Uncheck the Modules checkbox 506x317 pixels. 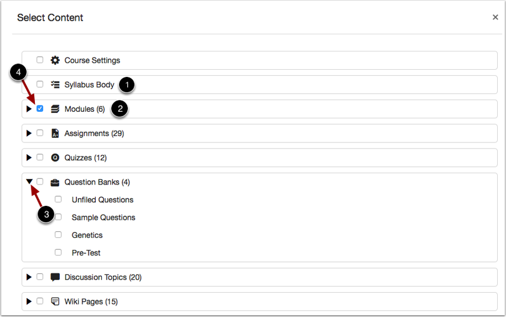(40, 109)
